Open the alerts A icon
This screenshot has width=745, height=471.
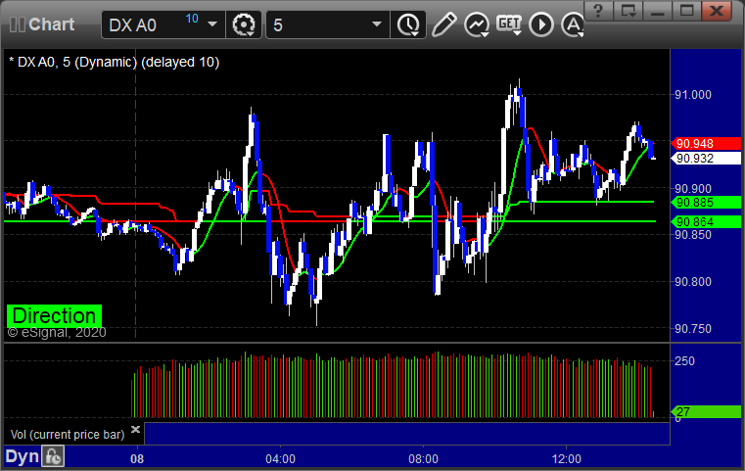tap(573, 24)
